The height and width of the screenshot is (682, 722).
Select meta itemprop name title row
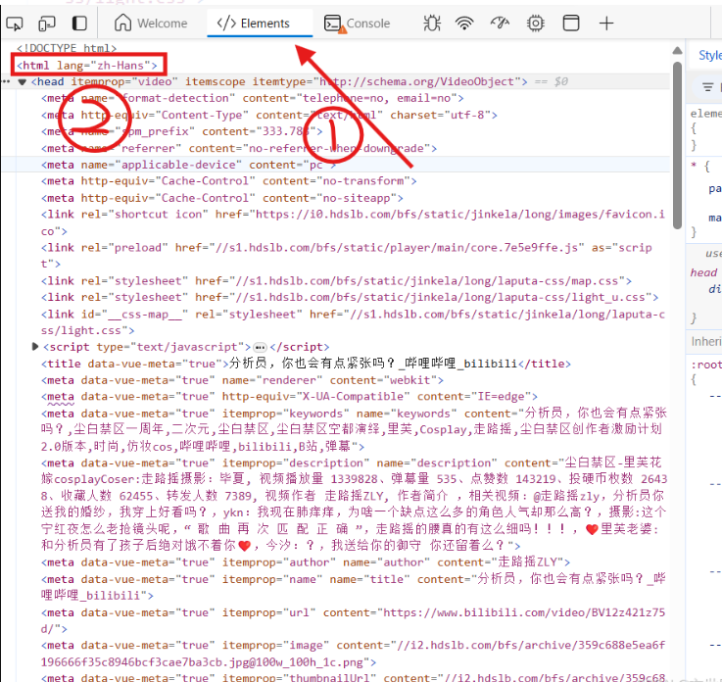click(354, 587)
